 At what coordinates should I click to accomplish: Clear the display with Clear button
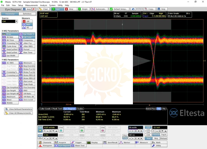pyautogui.click(x=44, y=9)
